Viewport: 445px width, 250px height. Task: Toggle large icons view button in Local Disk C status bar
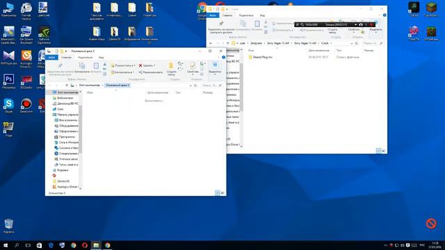pyautogui.click(x=222, y=193)
